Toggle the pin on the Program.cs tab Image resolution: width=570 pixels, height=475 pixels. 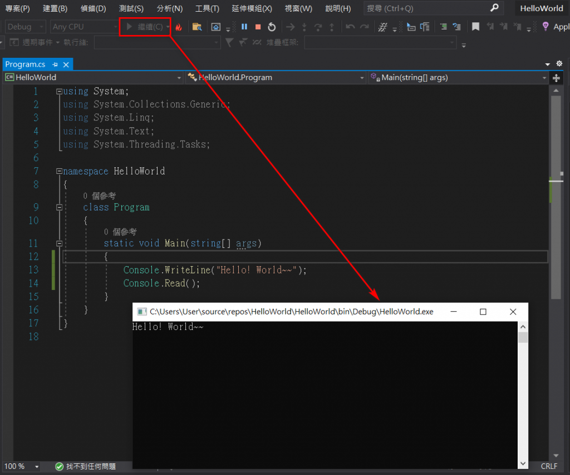tap(55, 64)
